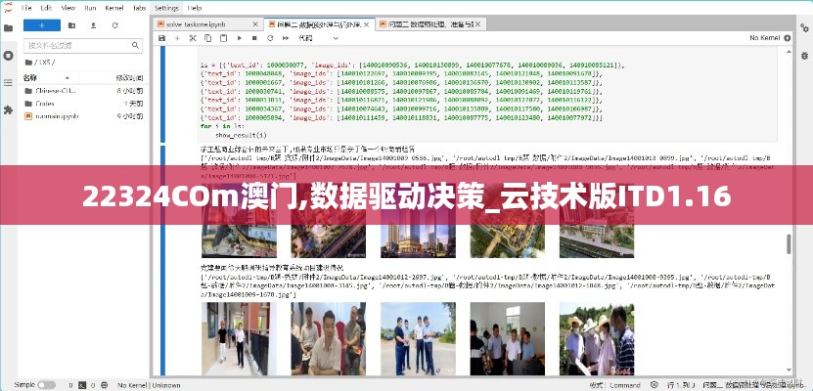Click the trusted-notebook shield icon in status bar

point(655,385)
